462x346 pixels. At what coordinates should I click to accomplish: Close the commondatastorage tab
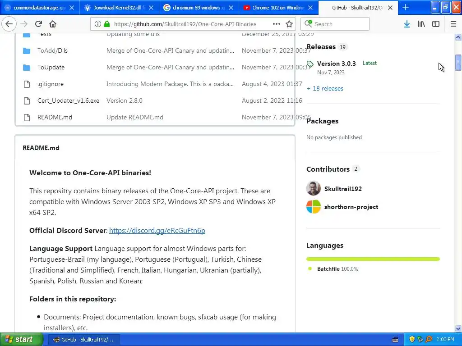(x=72, y=8)
